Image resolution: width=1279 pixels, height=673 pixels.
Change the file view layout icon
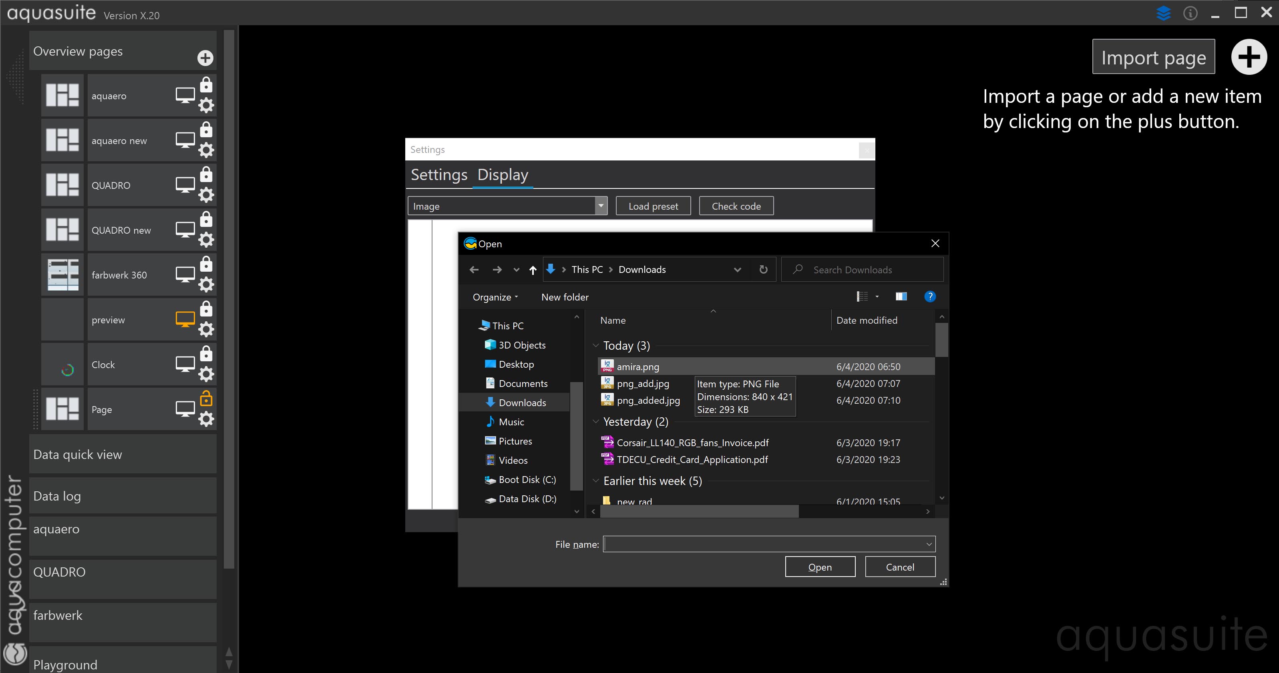pos(863,296)
